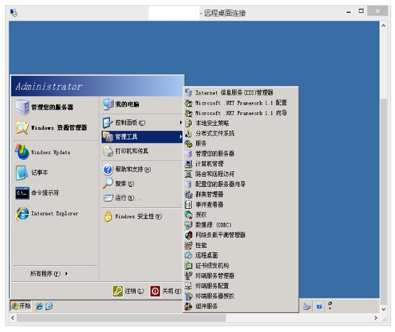Click the help icon in the remote tray
The image size is (395, 332).
pos(319,306)
